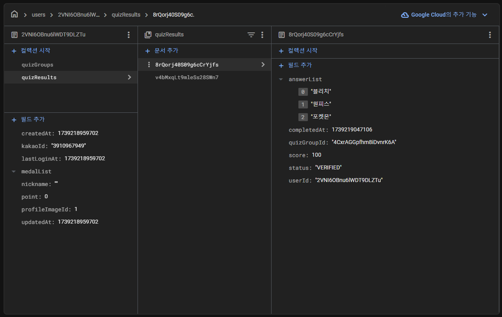Click the Google Cloud logo icon
Screen dimensions: 502x317
405,15
